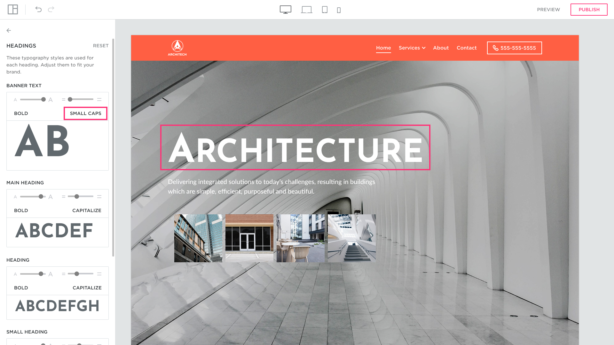The height and width of the screenshot is (345, 614).
Task: Switch to laptop device view
Action: 306,10
